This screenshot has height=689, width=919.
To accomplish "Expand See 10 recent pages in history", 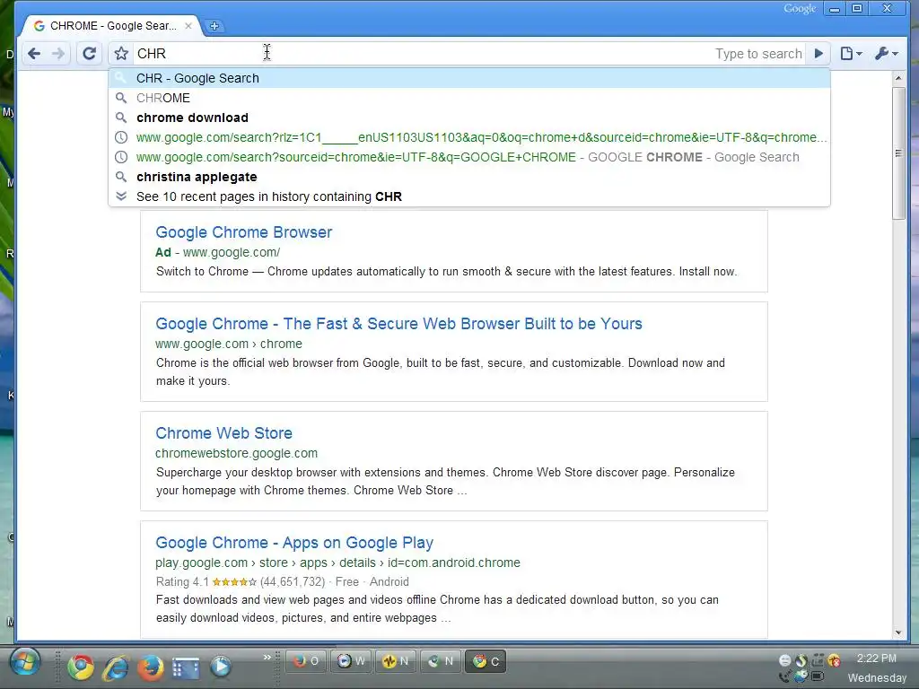I will [x=469, y=196].
